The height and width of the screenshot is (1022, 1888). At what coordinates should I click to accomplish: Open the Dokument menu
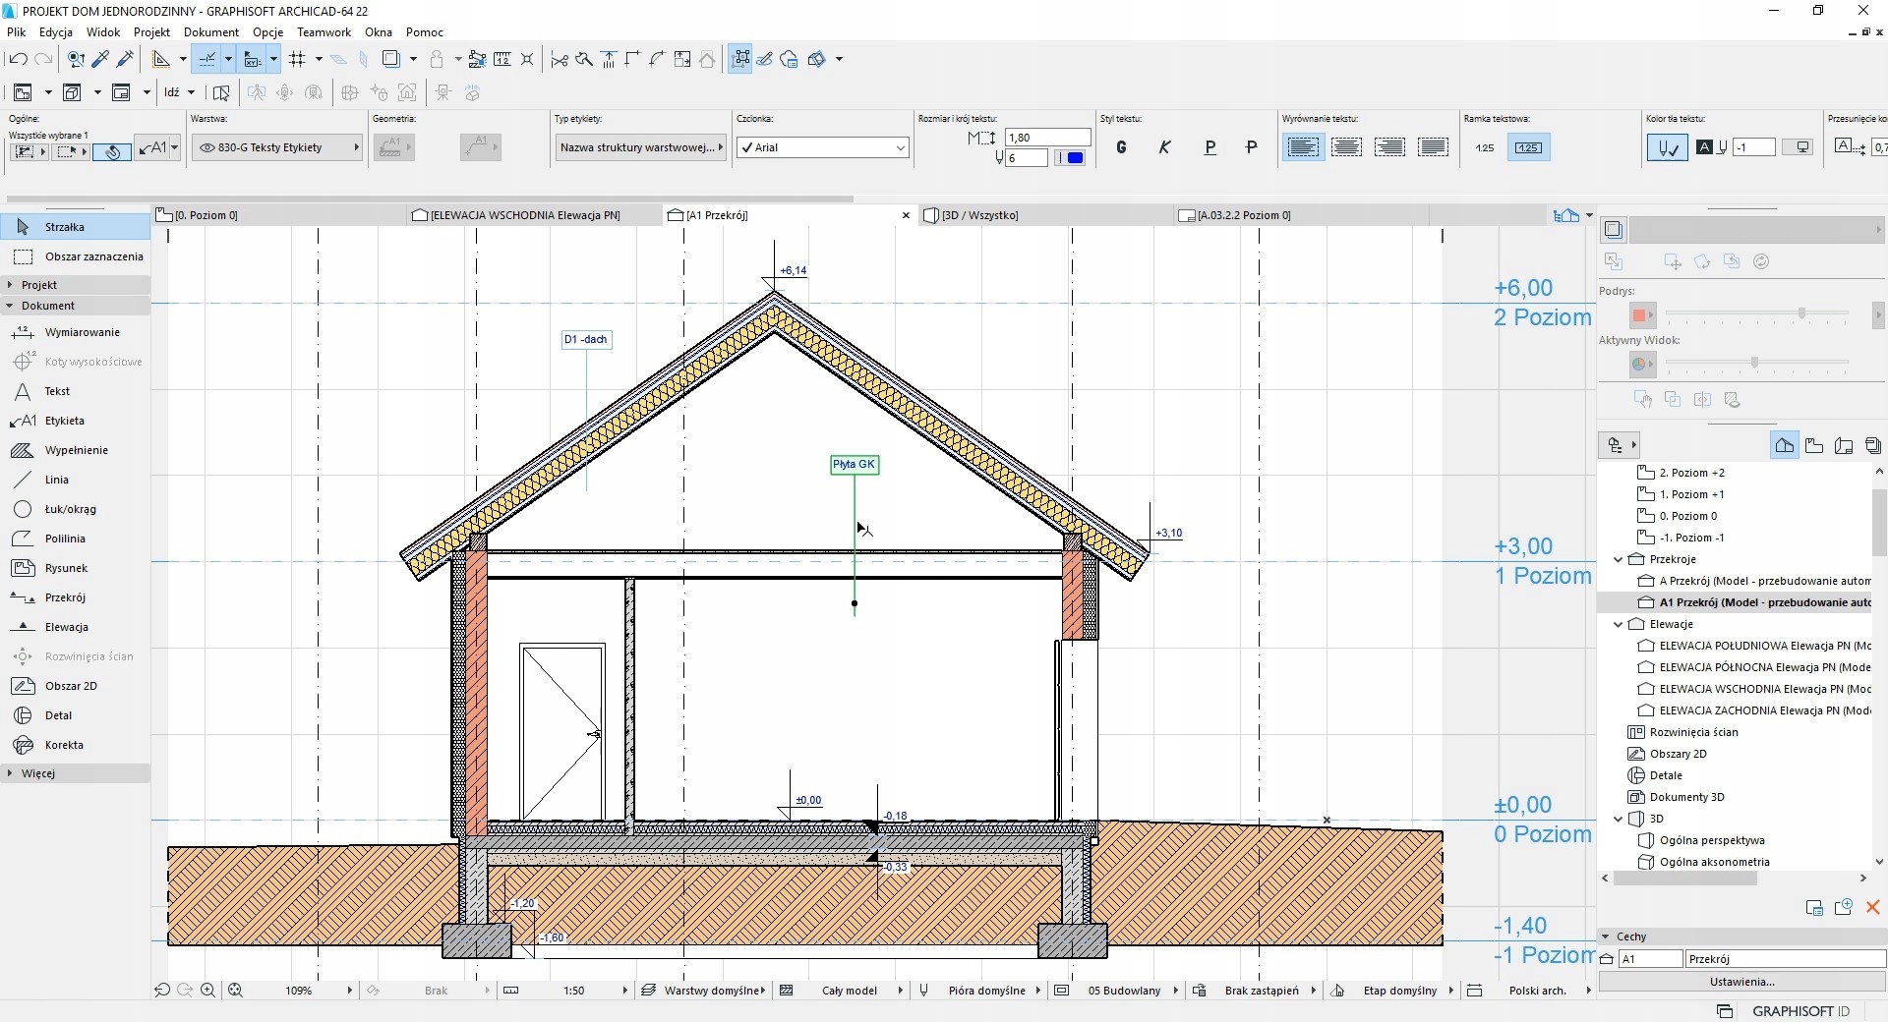[x=210, y=32]
